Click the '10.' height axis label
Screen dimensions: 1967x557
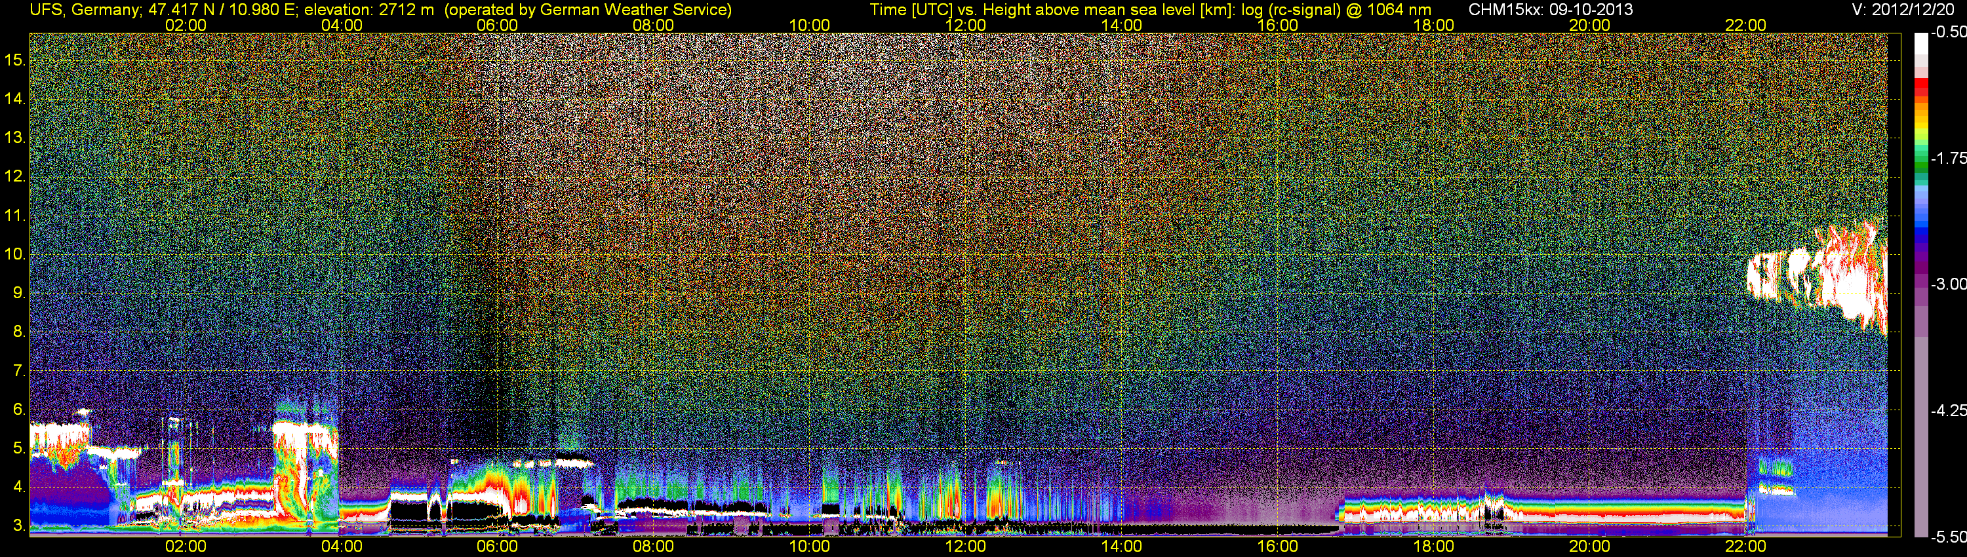(x=15, y=254)
